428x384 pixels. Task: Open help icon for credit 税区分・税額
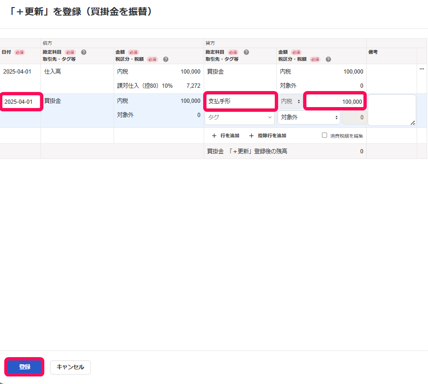(329, 59)
